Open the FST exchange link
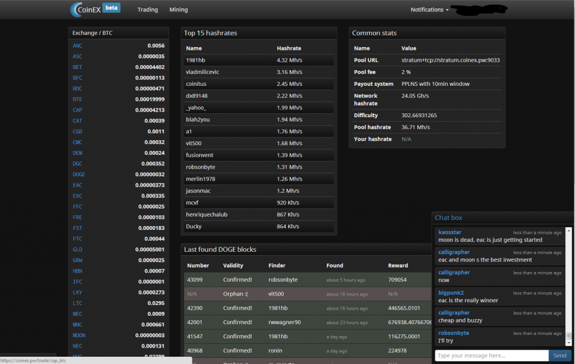Screen dimensions: 575x364 tap(77, 228)
